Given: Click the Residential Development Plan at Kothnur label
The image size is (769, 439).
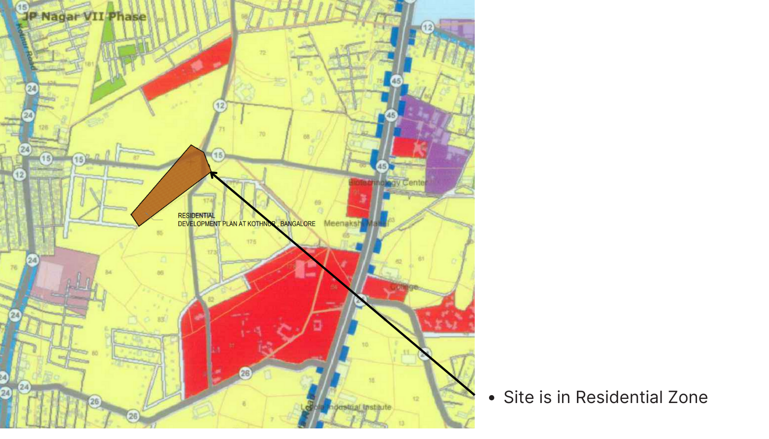Looking at the screenshot, I should (246, 220).
